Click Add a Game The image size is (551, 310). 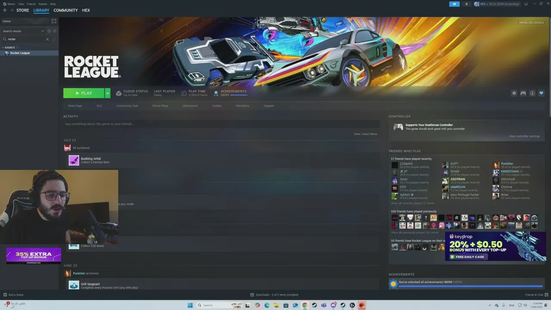coord(13,295)
